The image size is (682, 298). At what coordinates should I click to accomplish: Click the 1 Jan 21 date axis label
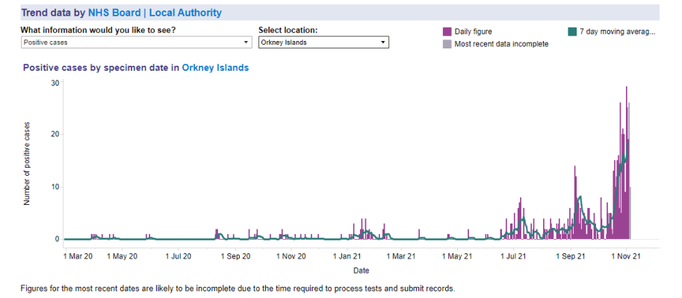pos(347,256)
